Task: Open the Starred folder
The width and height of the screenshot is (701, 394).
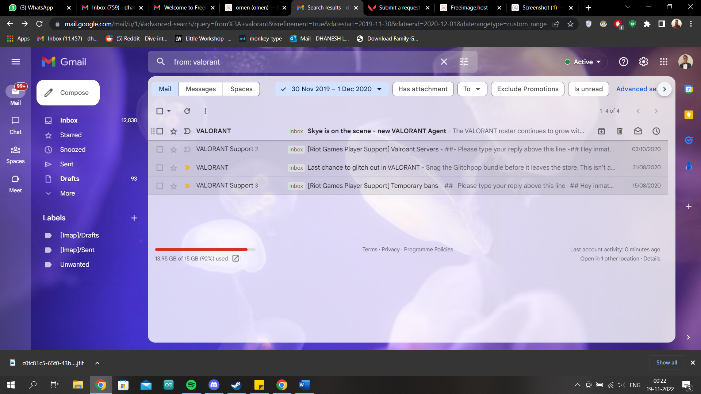Action: 71,135
